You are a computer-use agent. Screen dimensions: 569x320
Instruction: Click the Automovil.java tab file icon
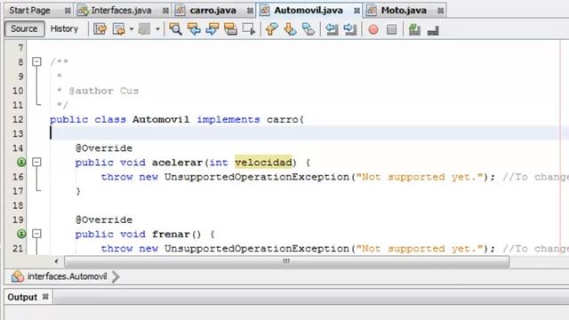[265, 11]
